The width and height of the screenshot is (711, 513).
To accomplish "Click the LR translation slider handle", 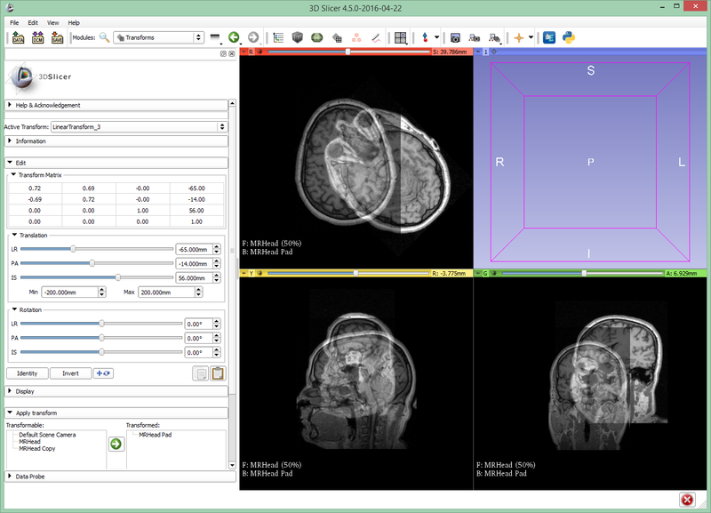I will [73, 250].
